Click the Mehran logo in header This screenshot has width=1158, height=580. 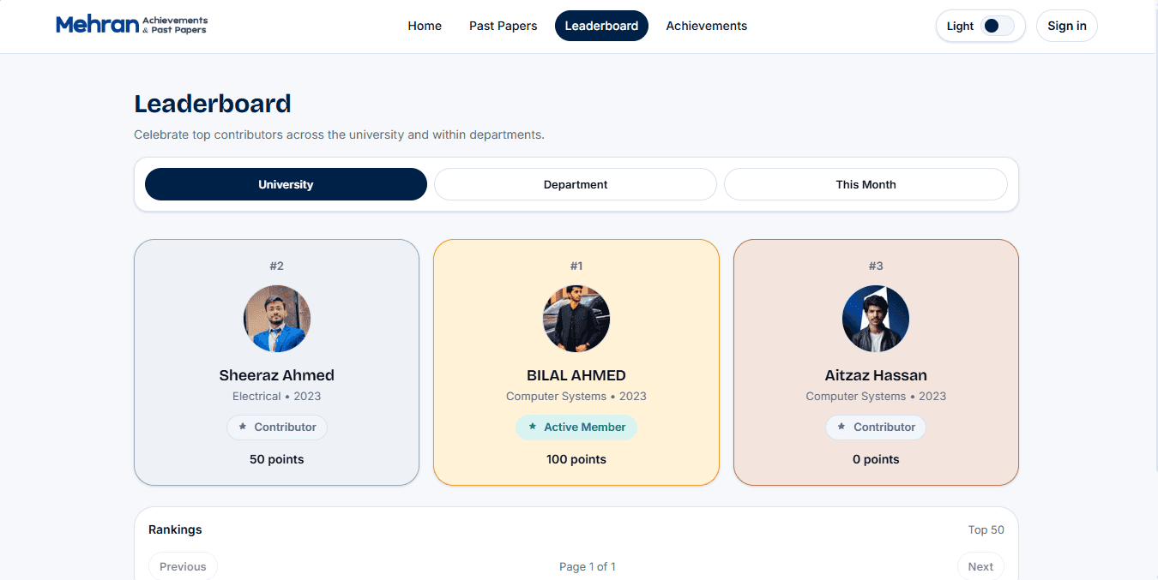pos(131,25)
